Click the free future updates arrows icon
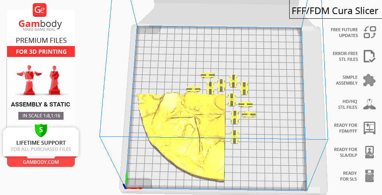 click(369, 32)
